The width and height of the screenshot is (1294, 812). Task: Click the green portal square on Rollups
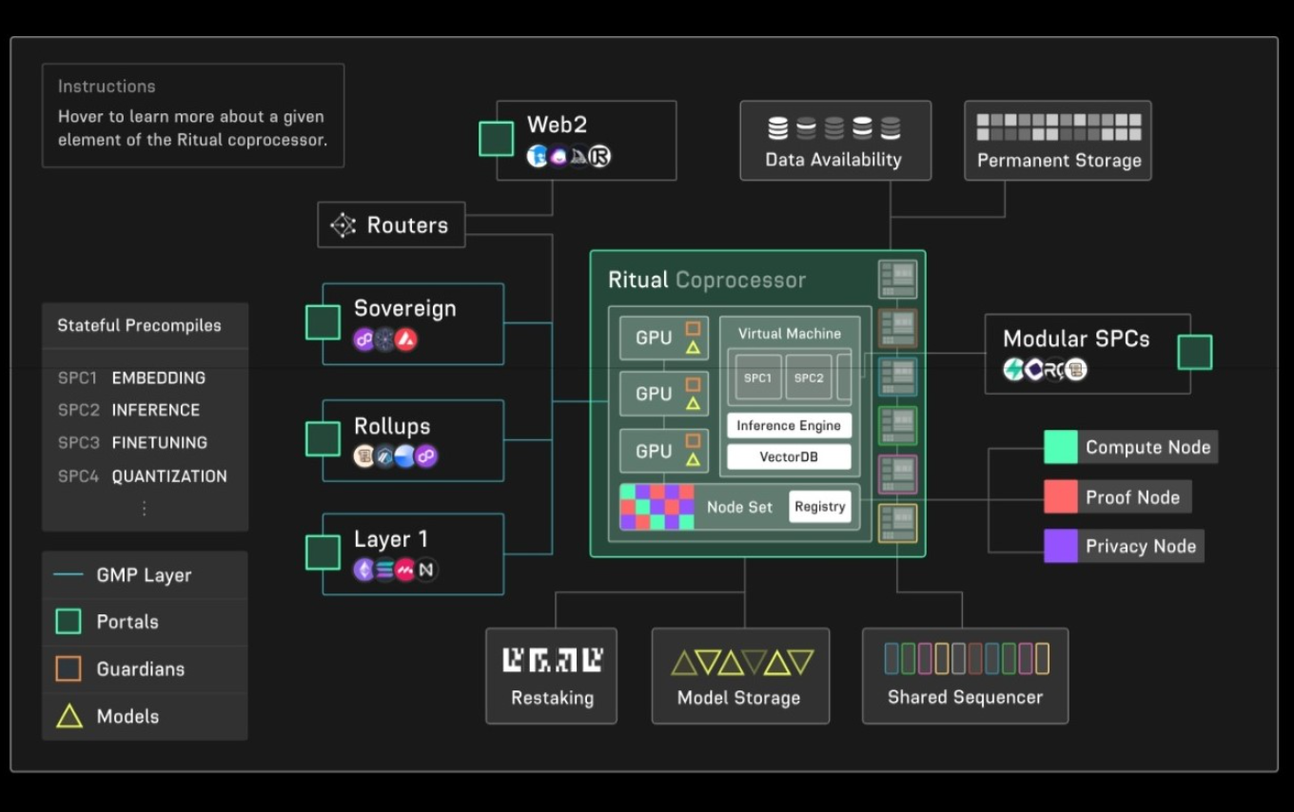[323, 438]
